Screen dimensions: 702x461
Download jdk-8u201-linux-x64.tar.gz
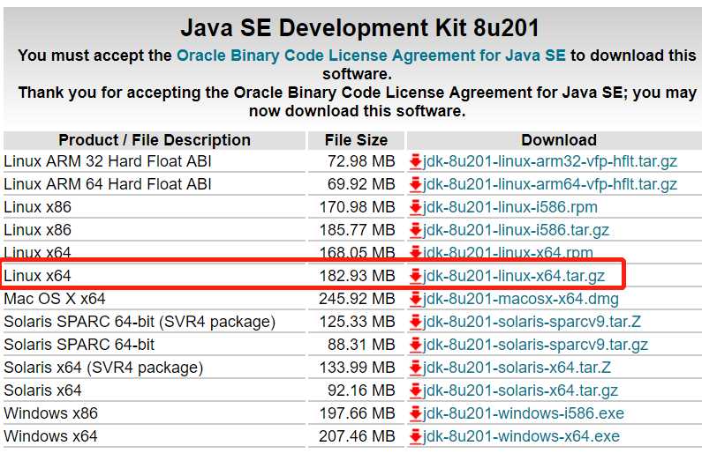tap(514, 276)
